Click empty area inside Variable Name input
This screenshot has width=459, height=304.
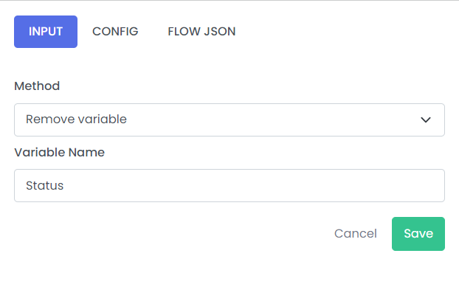(252, 185)
